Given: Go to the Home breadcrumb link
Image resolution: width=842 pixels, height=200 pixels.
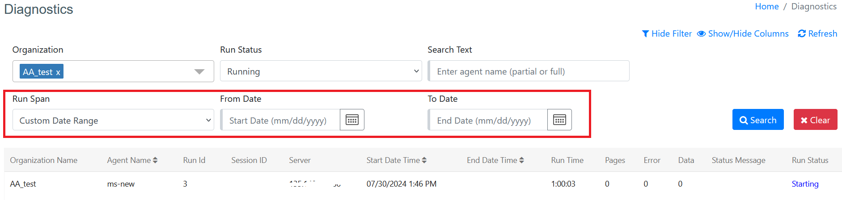Looking at the screenshot, I should (x=767, y=7).
